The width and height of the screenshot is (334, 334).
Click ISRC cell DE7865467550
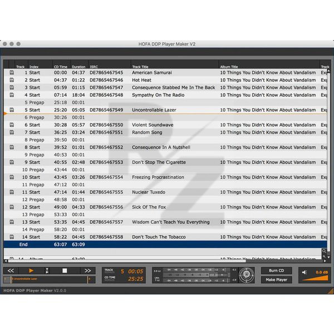tap(106, 125)
